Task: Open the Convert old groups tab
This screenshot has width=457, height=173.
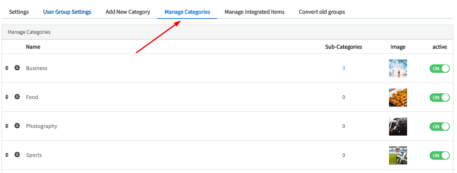Action: tap(322, 12)
